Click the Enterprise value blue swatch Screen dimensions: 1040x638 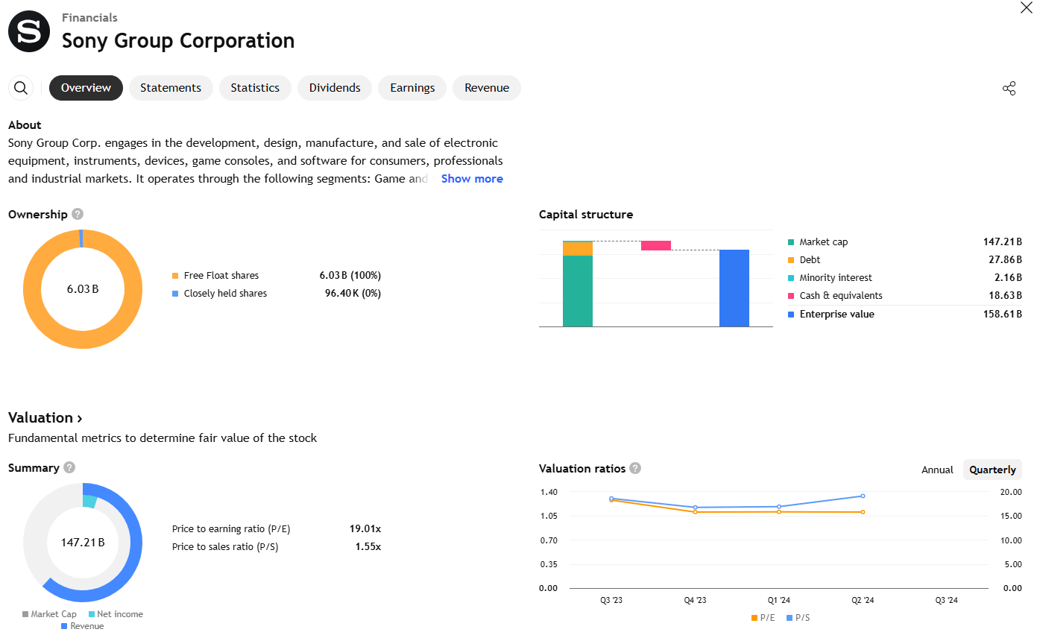click(791, 315)
